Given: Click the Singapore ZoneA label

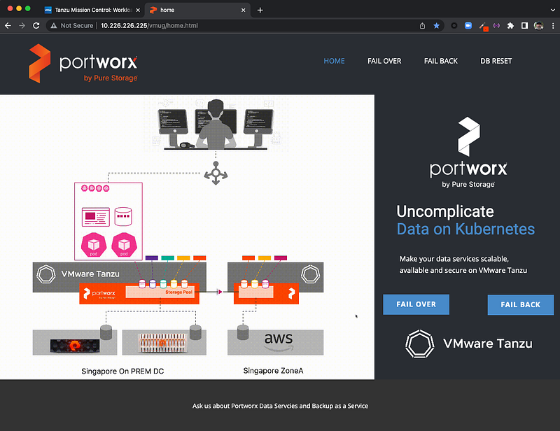Looking at the screenshot, I should coord(273,371).
